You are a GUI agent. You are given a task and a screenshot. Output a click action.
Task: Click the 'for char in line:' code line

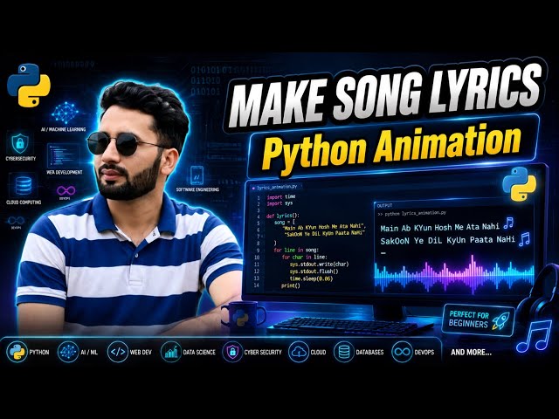pos(304,257)
